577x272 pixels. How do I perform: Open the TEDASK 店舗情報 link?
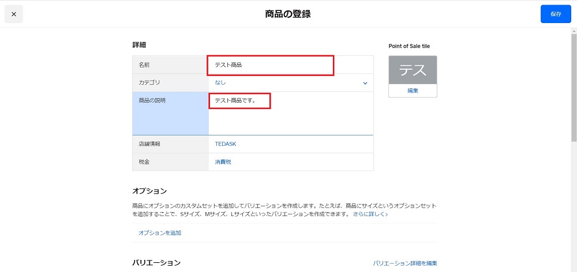point(226,144)
